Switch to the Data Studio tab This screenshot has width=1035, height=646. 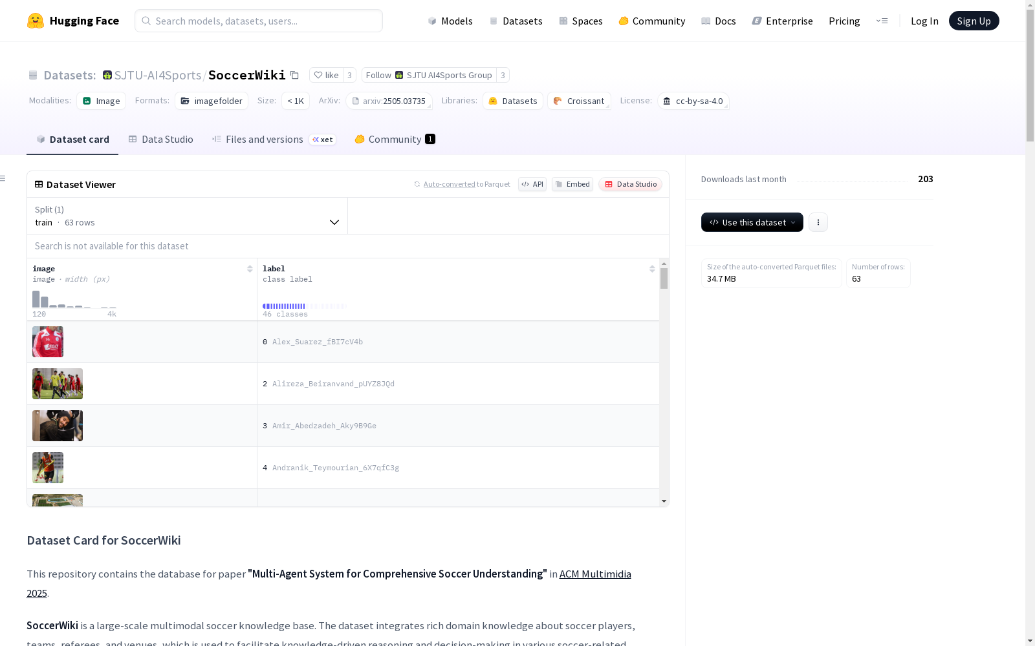161,140
